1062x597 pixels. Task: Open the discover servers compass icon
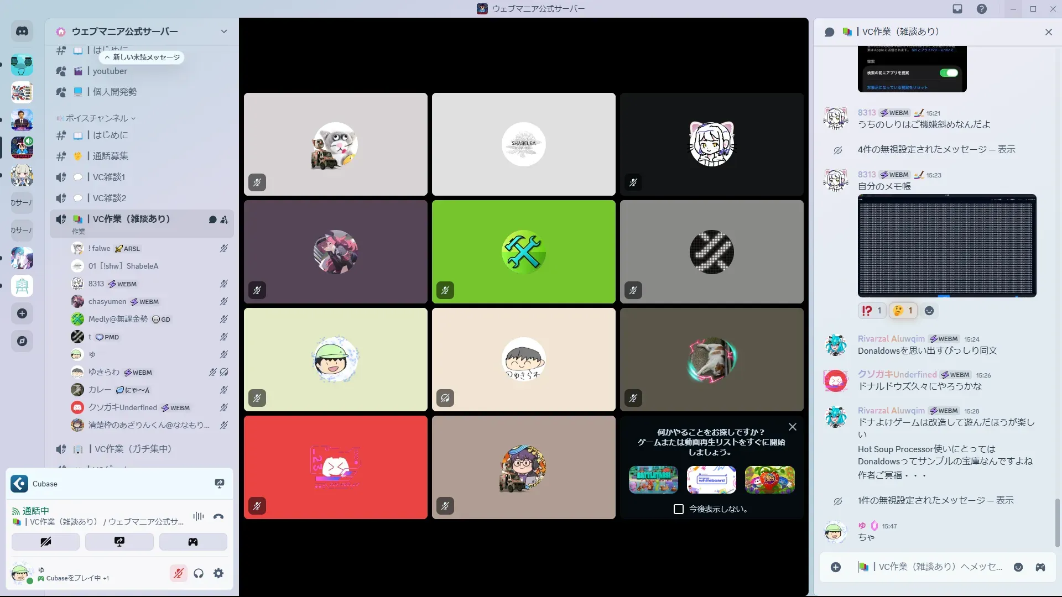[22, 341]
